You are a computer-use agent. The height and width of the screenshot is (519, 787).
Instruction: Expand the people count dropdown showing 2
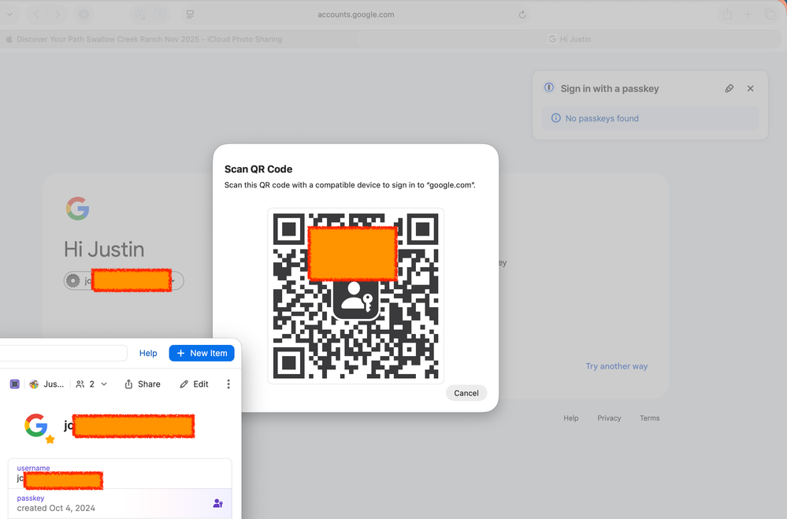(x=92, y=384)
